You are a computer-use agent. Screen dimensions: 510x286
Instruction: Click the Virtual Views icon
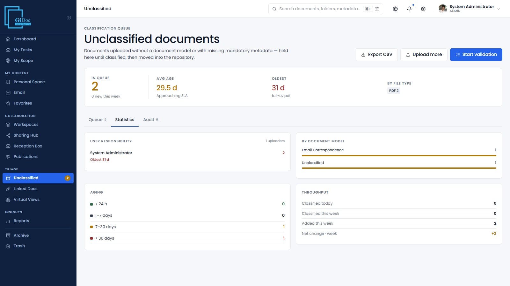tap(8, 200)
